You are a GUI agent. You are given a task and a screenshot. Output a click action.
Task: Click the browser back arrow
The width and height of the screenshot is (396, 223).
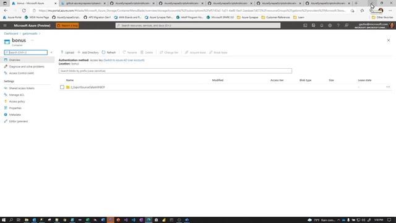[x=6, y=11]
